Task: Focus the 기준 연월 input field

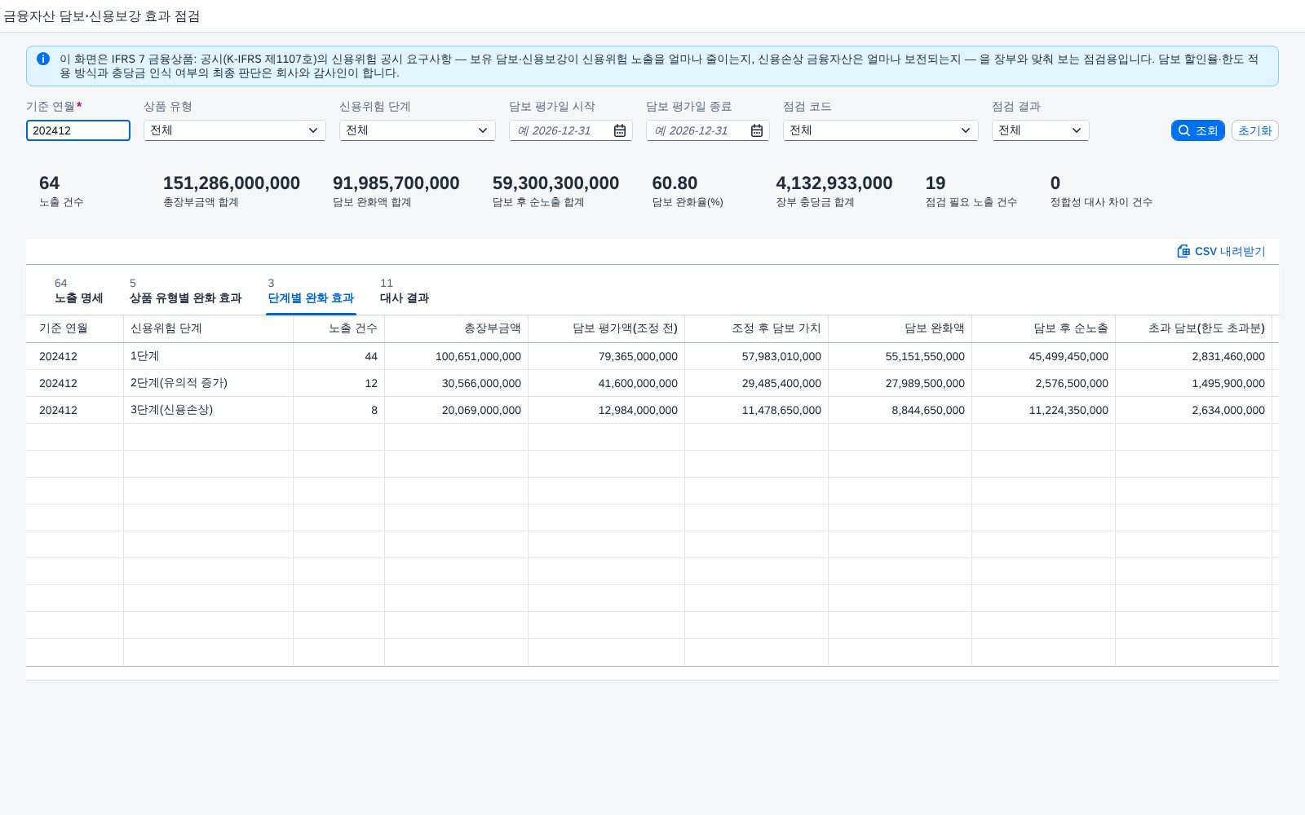Action: 78,130
